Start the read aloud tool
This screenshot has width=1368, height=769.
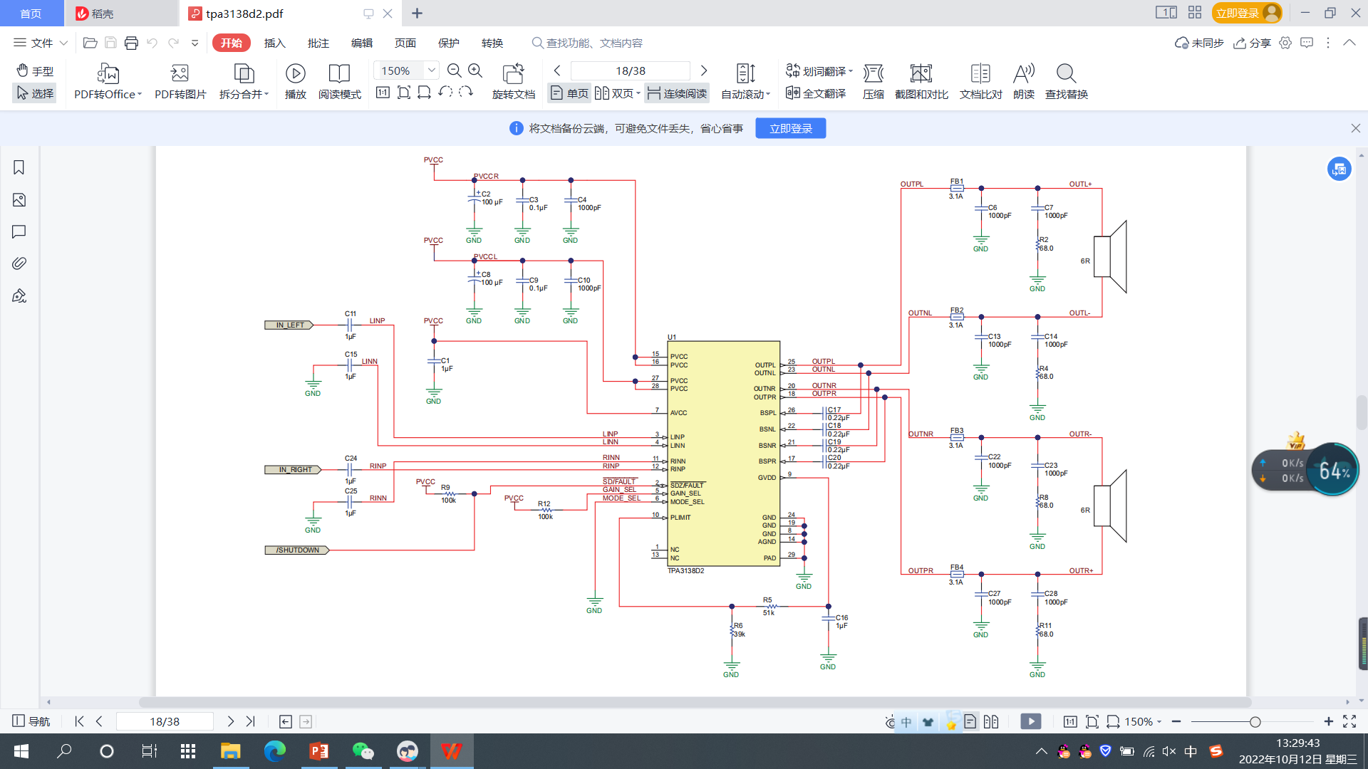click(x=1023, y=81)
